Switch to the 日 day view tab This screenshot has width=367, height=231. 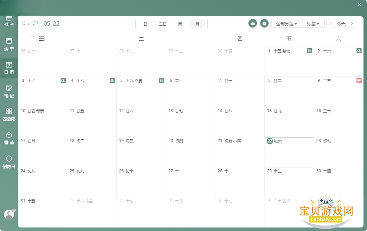pos(145,24)
